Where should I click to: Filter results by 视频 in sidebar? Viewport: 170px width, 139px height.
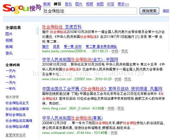coord(9,40)
